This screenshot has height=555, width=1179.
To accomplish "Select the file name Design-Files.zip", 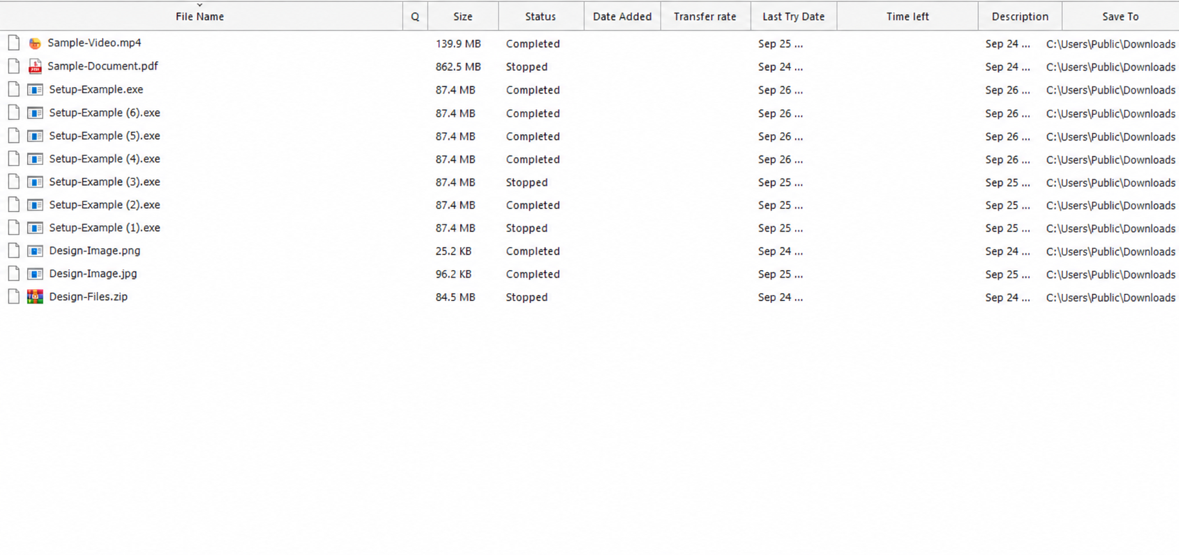I will [x=88, y=297].
